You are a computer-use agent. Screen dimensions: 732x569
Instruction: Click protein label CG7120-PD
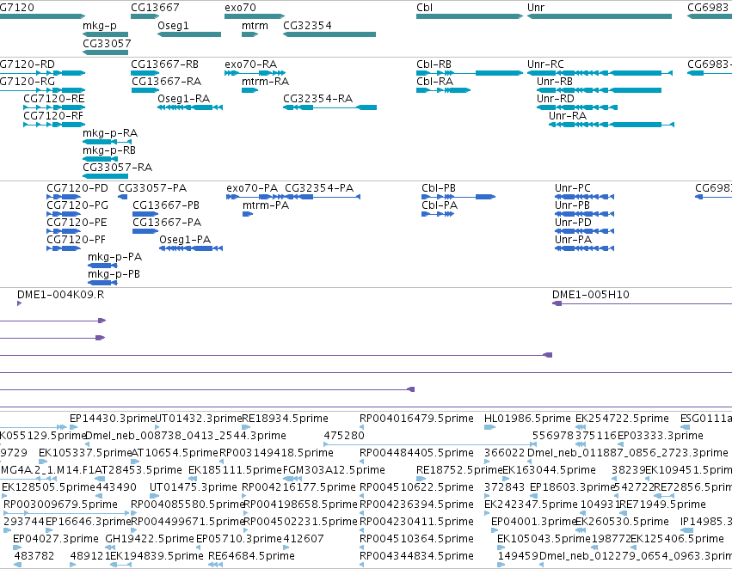pyautogui.click(x=77, y=188)
